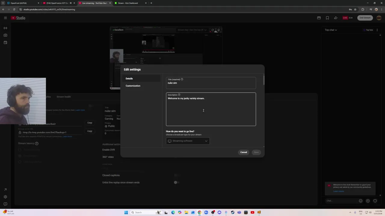Expand the Top chat dropdown
Viewport: 385px width, 216px height.
pyautogui.click(x=331, y=30)
